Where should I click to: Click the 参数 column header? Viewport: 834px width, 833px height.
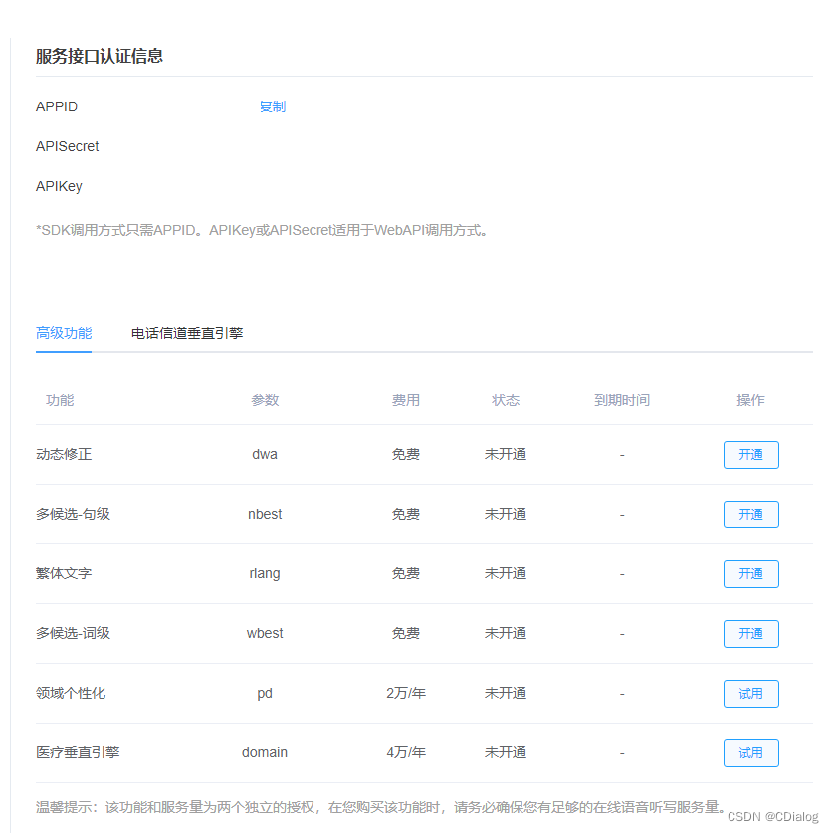265,400
